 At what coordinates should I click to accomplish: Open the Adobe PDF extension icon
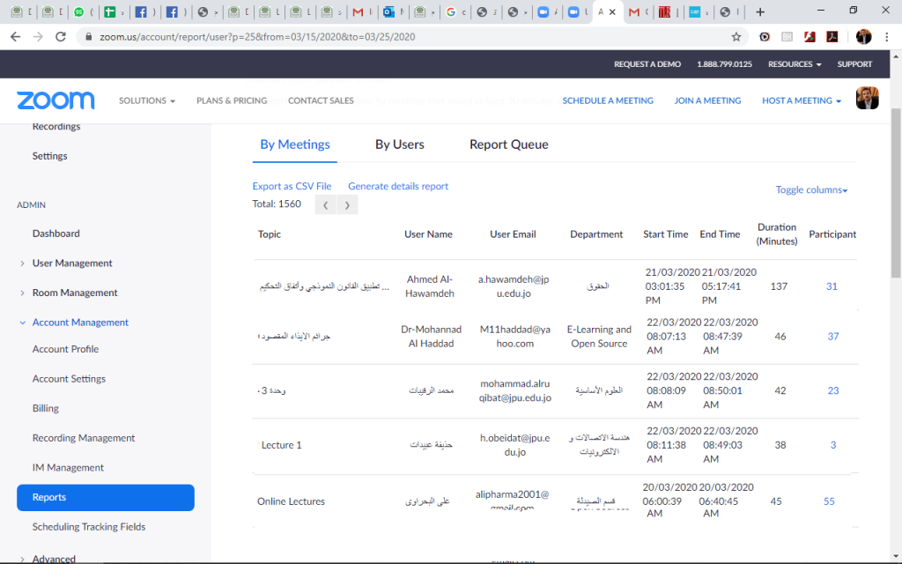click(x=832, y=37)
